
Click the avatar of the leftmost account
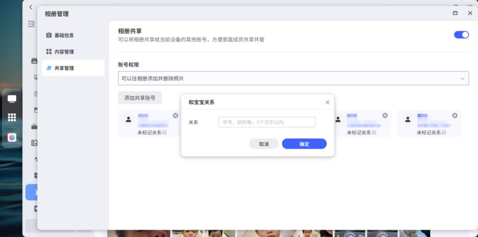click(128, 120)
